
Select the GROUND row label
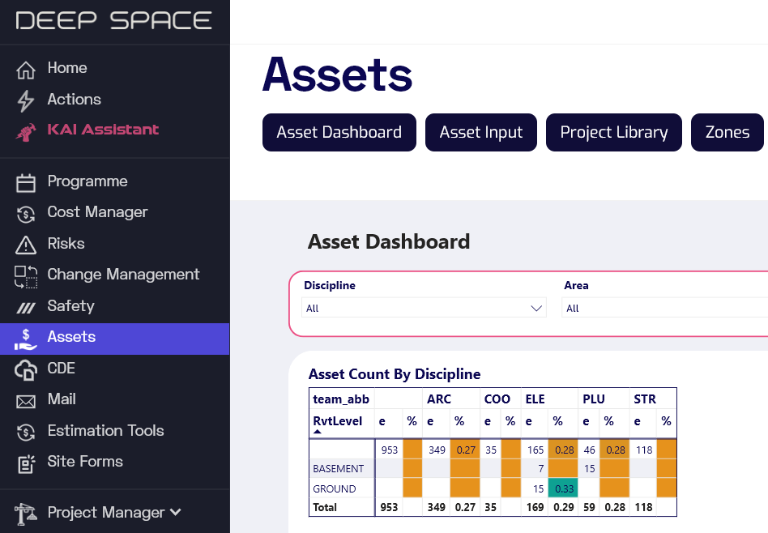(x=335, y=489)
